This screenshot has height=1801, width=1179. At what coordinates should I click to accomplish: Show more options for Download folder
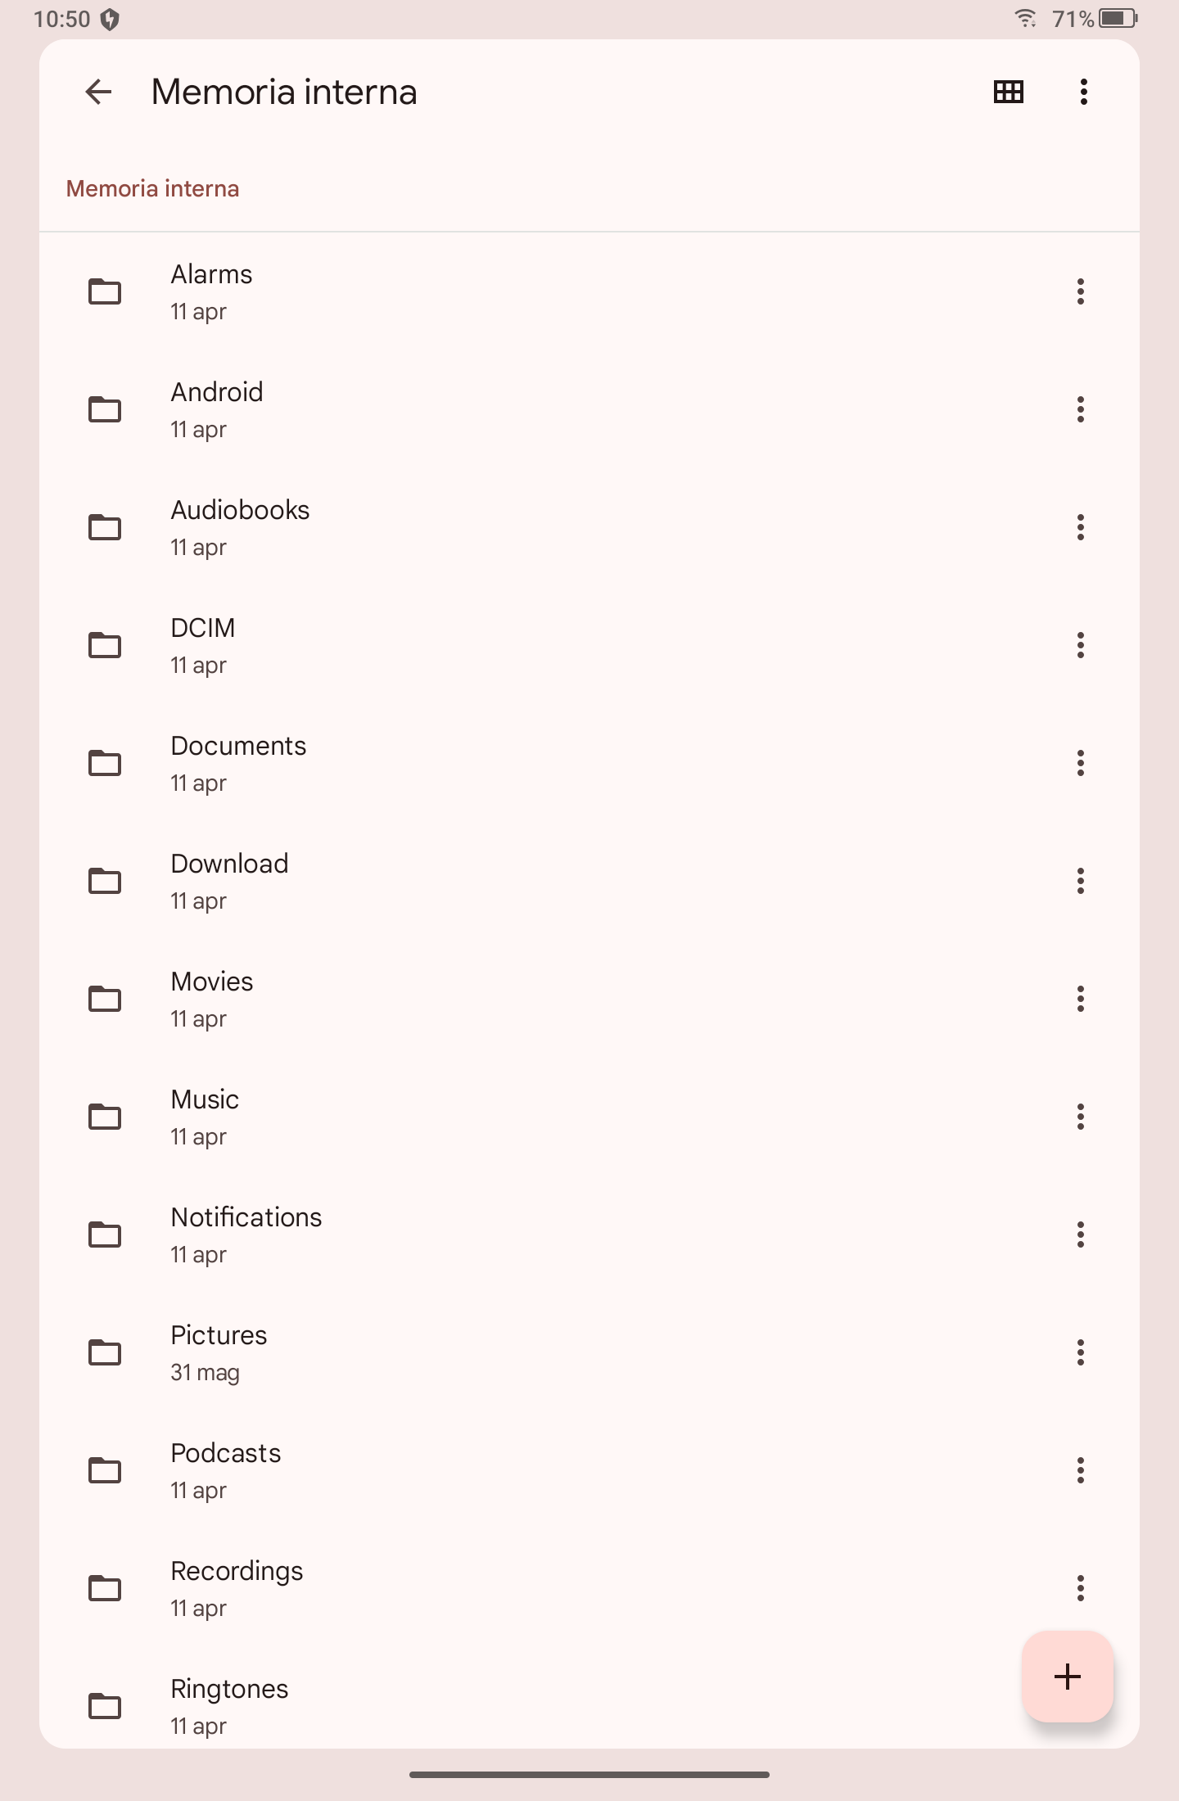pyautogui.click(x=1081, y=881)
